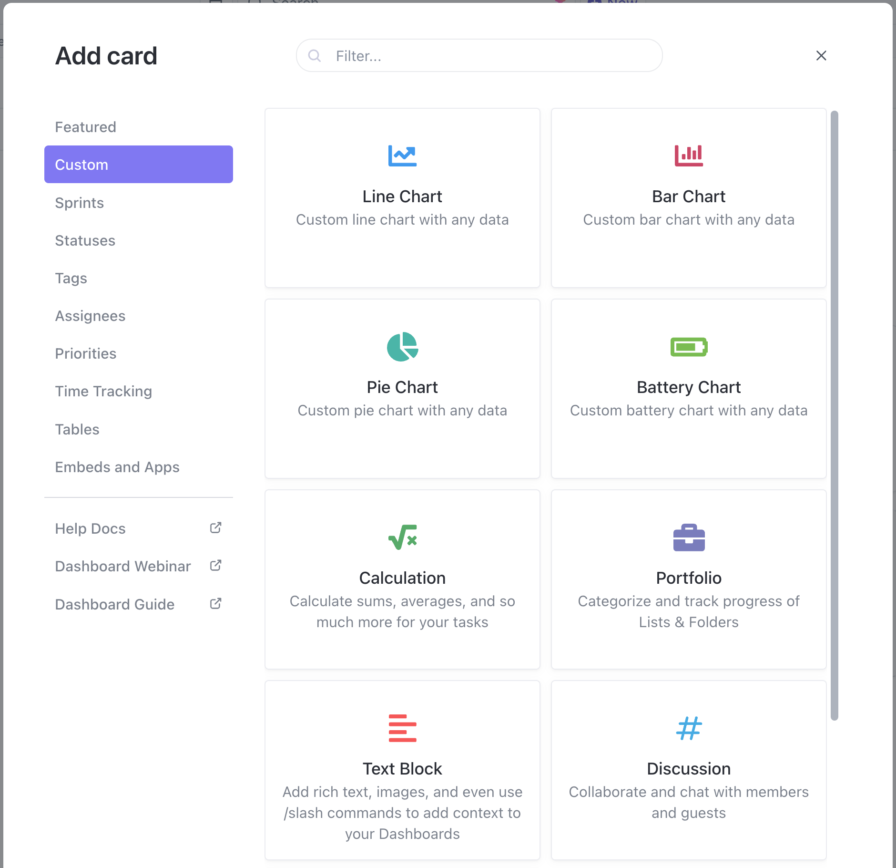Pick the green Battery Chart icon
The height and width of the screenshot is (868, 896).
[x=689, y=347]
